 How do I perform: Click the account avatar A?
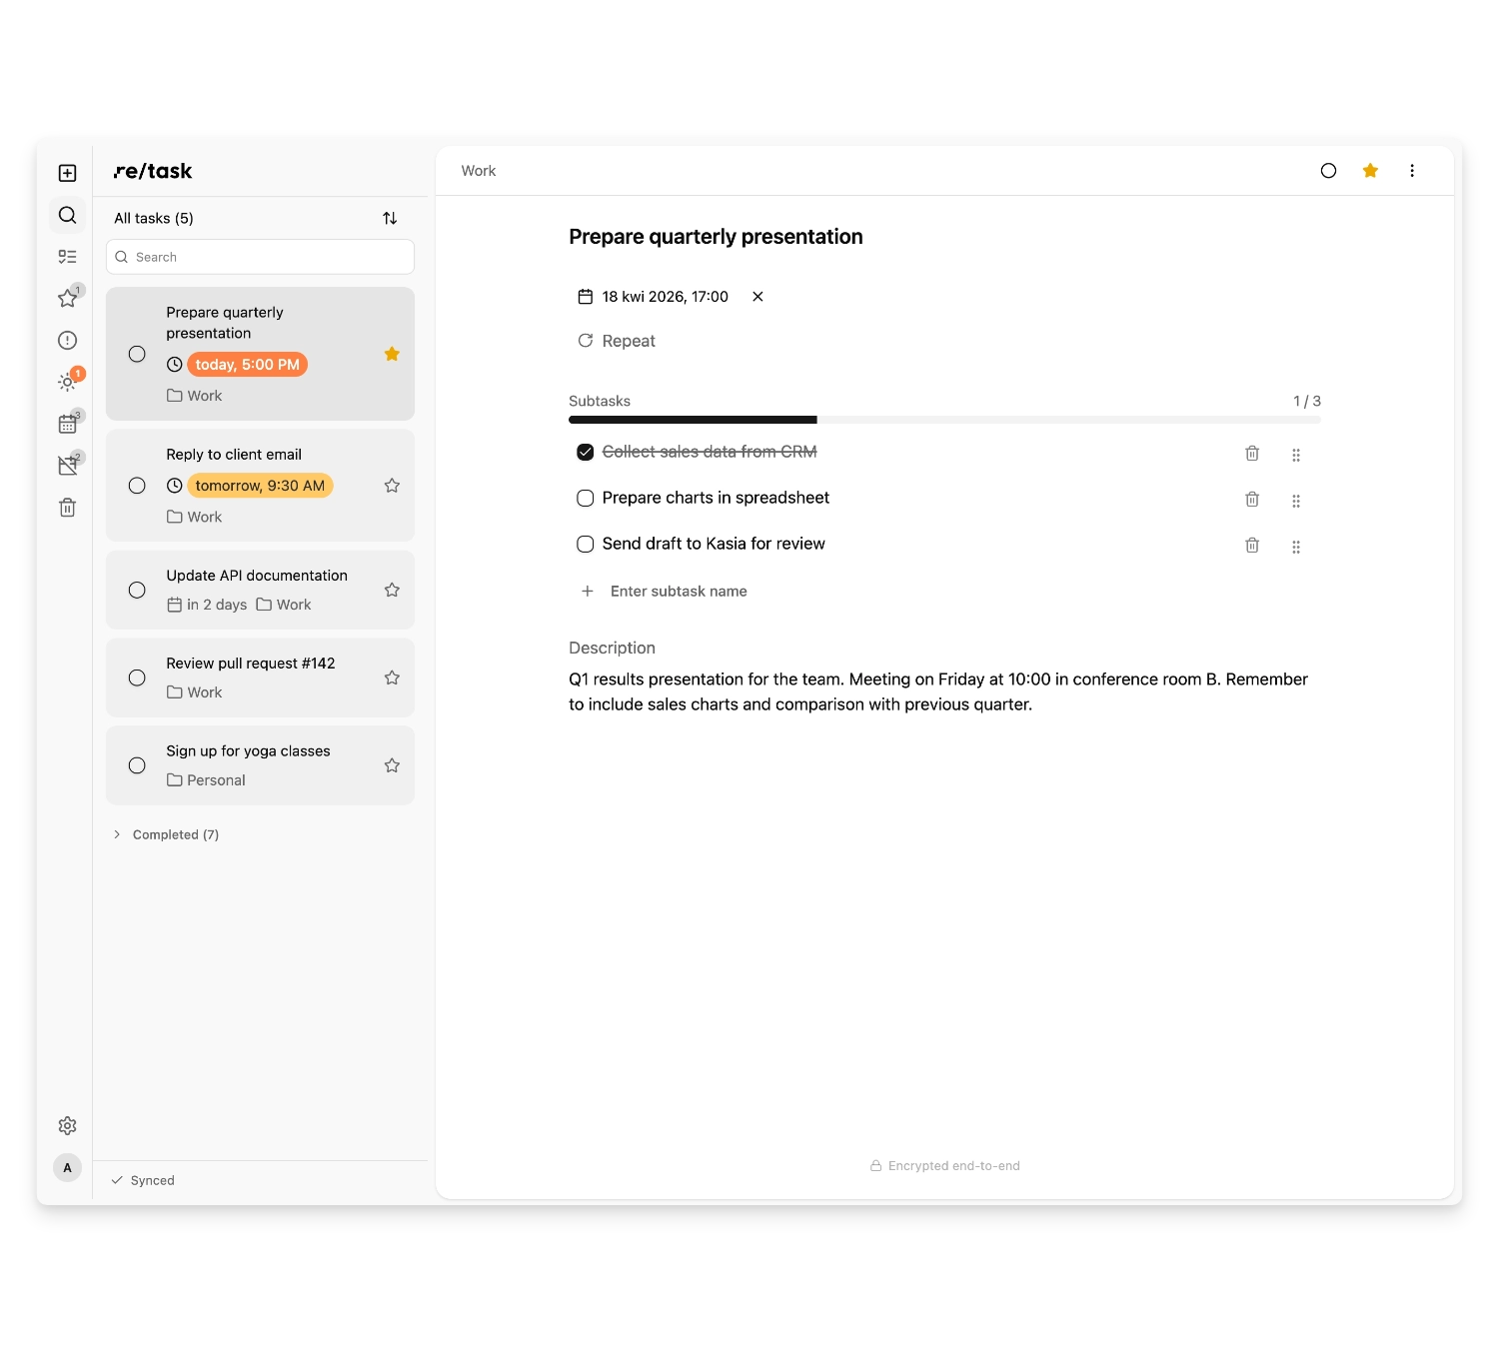pyautogui.click(x=67, y=1167)
